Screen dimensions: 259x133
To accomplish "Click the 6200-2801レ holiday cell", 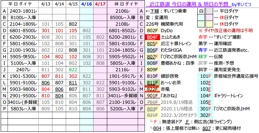I will pyautogui.click(x=122, y=37).
